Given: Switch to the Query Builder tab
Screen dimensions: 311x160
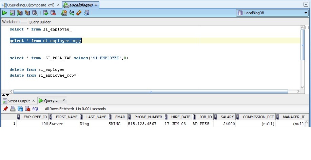Looking at the screenshot, I should pyautogui.click(x=39, y=22).
